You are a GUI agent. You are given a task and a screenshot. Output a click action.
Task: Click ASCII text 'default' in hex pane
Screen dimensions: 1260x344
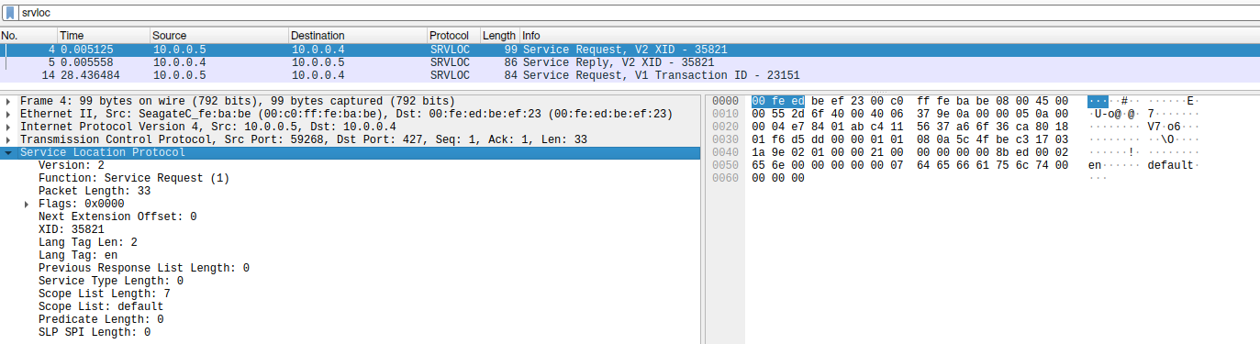tap(1170, 165)
